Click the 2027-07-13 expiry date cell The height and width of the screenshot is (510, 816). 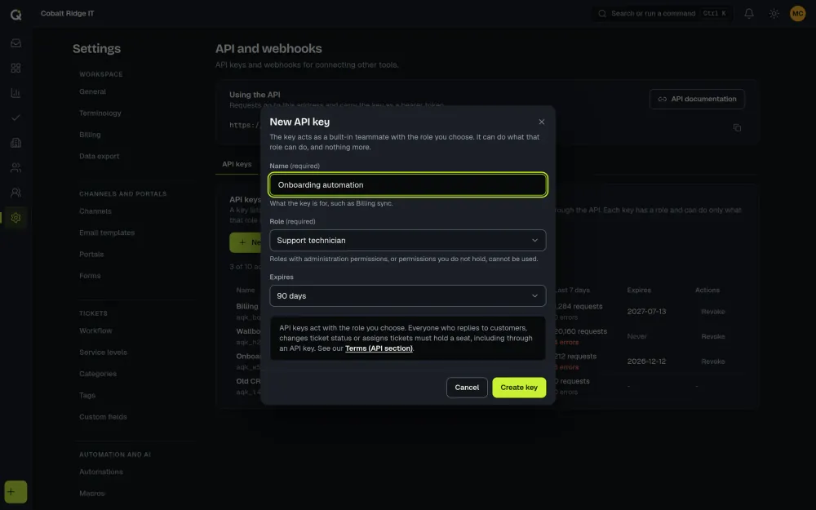pyautogui.click(x=646, y=311)
